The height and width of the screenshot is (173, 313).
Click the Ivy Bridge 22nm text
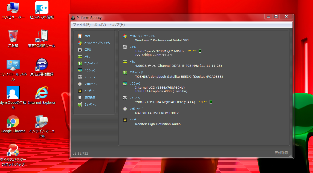(x=154, y=55)
